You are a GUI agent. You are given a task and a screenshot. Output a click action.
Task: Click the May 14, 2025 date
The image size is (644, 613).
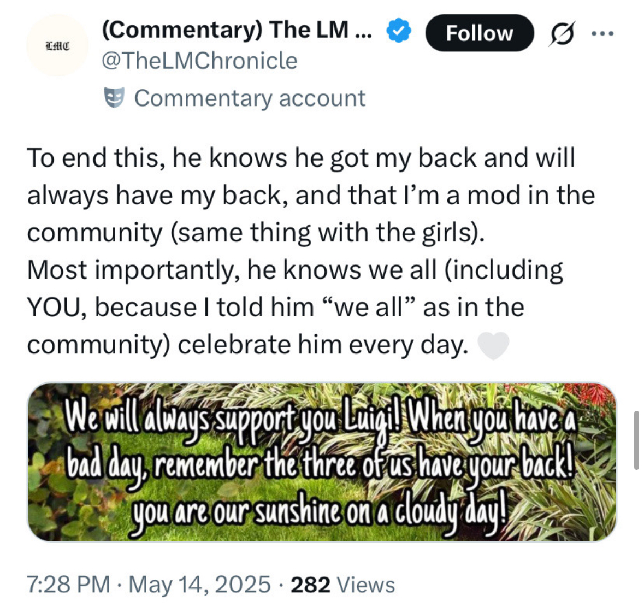199,585
